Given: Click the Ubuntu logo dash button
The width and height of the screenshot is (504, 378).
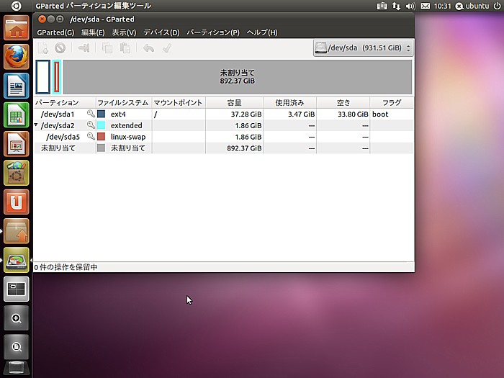Looking at the screenshot, I should (16, 6).
